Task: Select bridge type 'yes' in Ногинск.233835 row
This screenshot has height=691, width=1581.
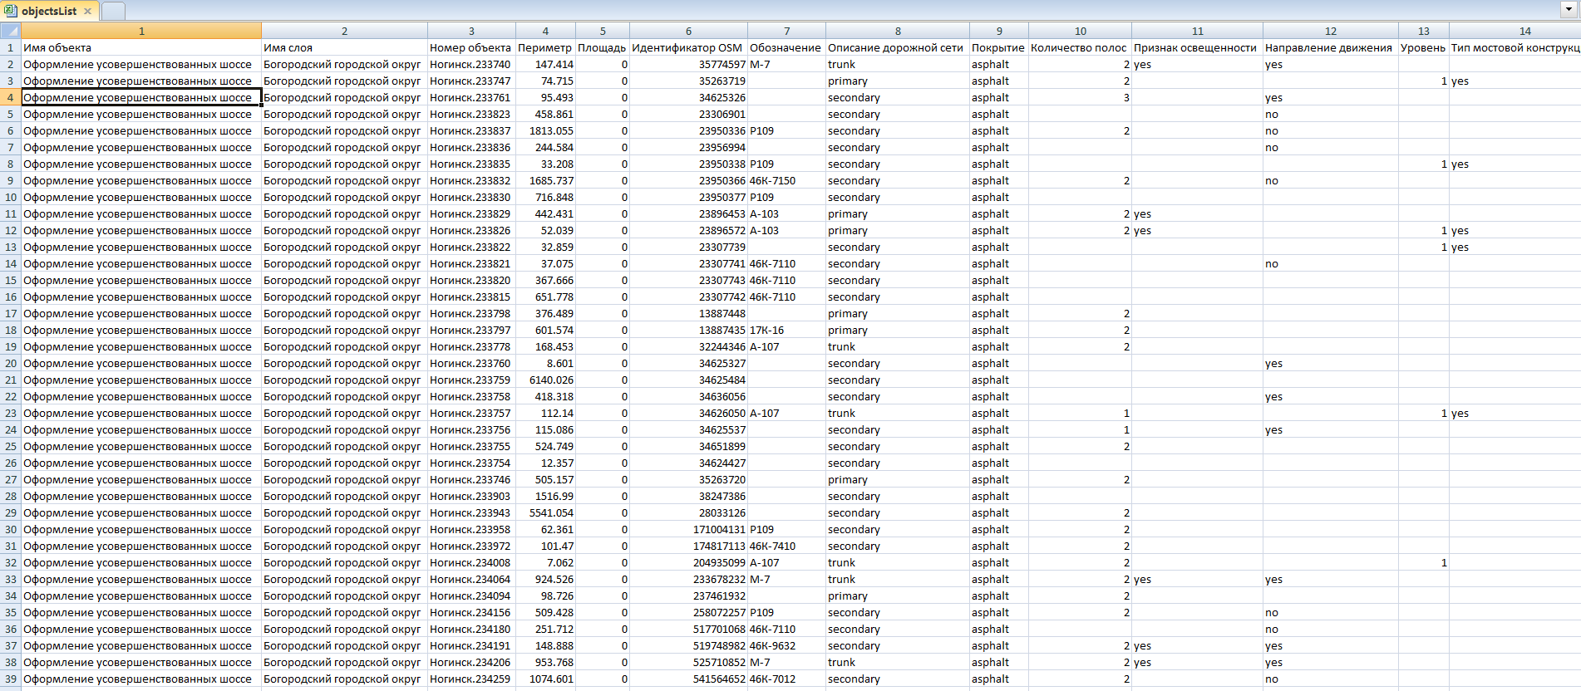Action: pos(1515,164)
